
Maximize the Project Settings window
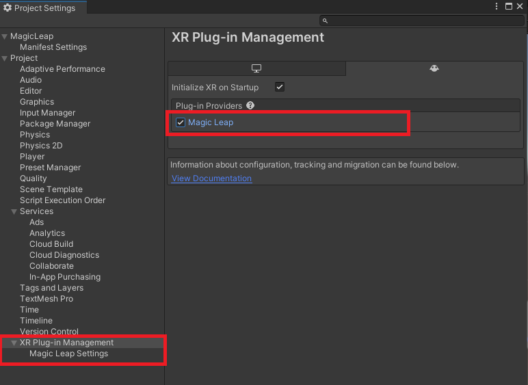pyautogui.click(x=509, y=6)
